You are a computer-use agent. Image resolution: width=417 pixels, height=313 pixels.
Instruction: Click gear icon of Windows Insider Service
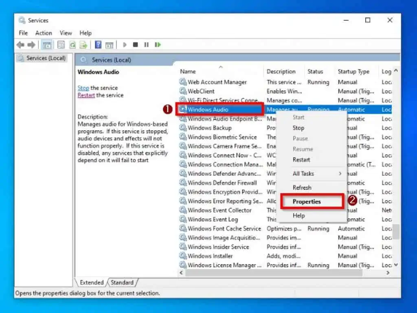(x=183, y=247)
